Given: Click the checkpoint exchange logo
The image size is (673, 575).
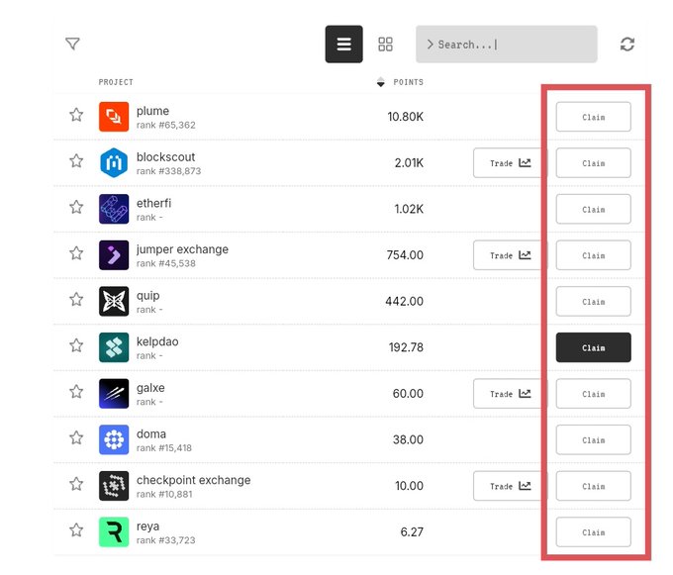Looking at the screenshot, I should [114, 486].
